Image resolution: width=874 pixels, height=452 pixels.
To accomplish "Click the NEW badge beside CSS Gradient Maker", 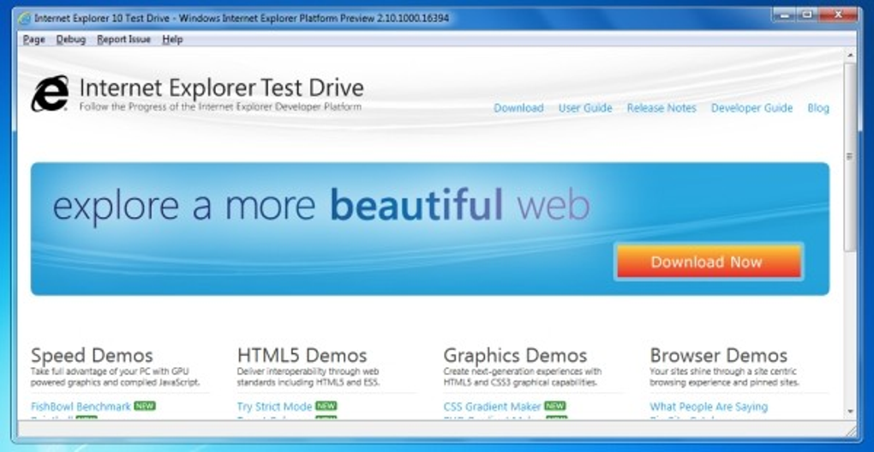I will point(555,407).
